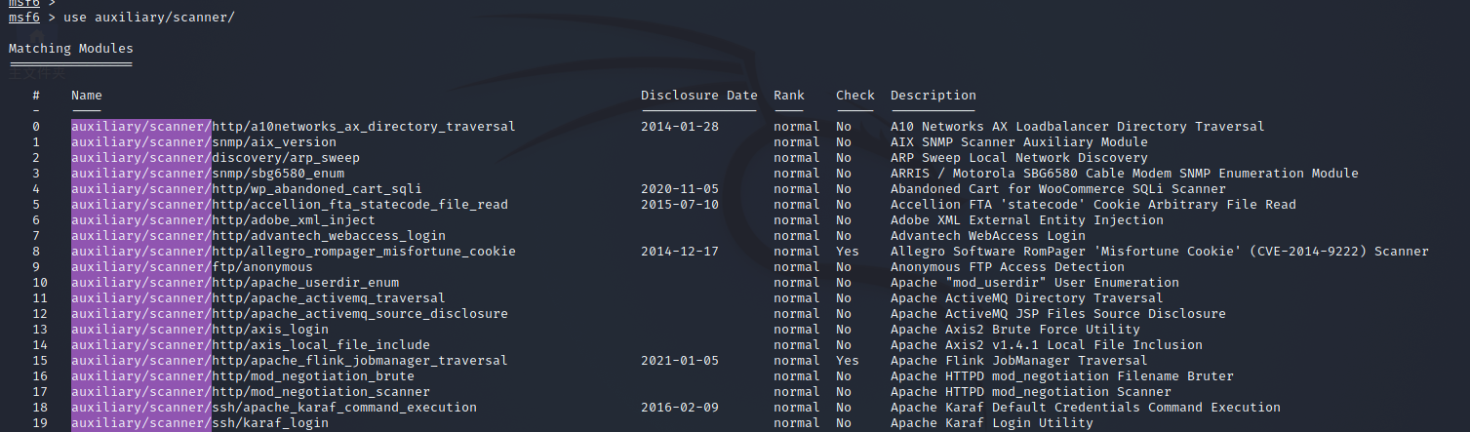Click description 'Adobe XML External Entity Injection'

[1027, 220]
